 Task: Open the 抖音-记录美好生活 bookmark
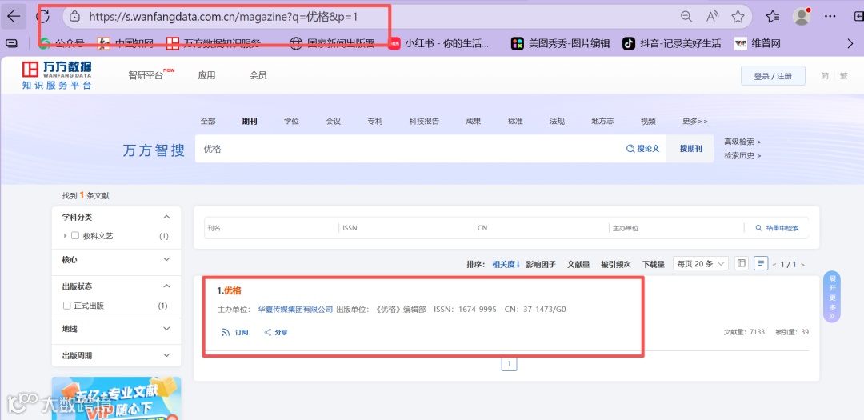(672, 43)
